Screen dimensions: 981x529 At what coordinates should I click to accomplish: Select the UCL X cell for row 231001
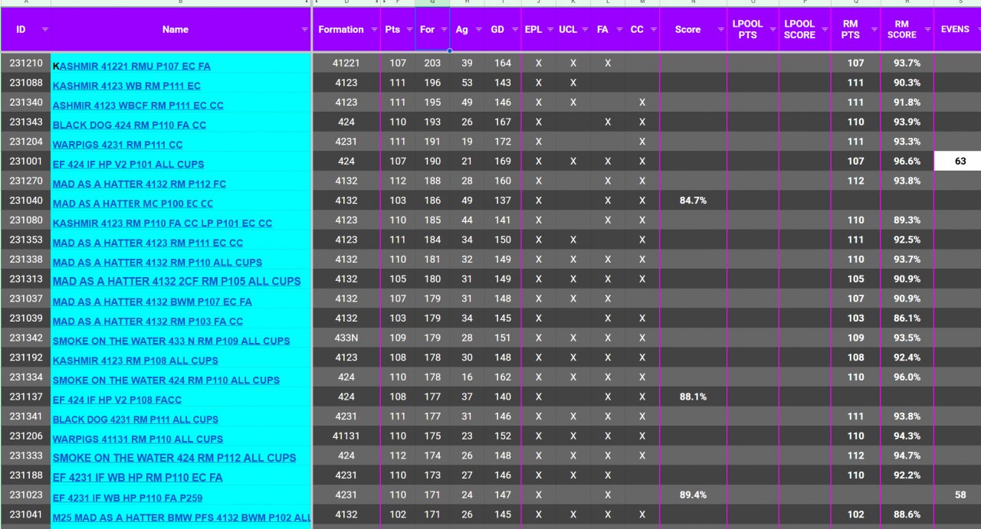(573, 161)
